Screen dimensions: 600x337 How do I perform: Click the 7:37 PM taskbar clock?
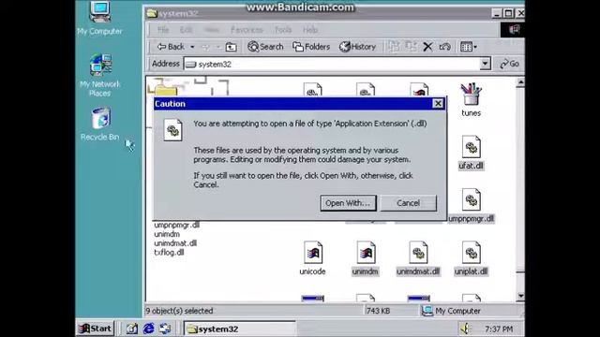click(x=499, y=329)
